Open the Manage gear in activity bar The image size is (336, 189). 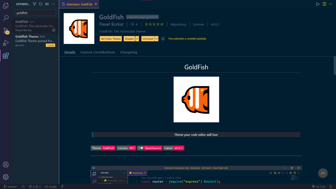[6, 177]
